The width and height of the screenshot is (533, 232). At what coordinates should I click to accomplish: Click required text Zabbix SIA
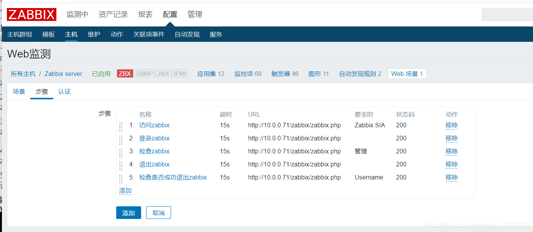click(370, 125)
